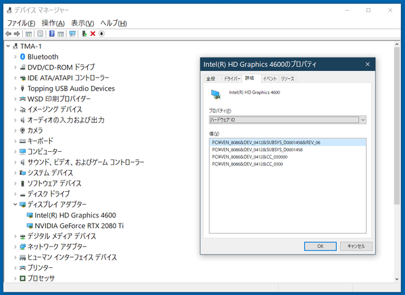Click the ソフトウェア デバイス icon
Screen dimensions: 405x295
[x=22, y=184]
